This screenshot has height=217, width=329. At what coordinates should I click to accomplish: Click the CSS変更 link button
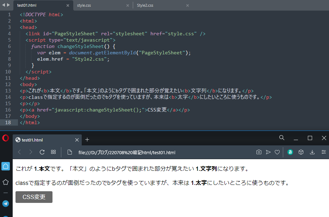coord(34,197)
